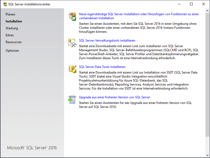Launch 'Upgrade aus einer früheren Version' link
This screenshot has height=158, width=210.
pyautogui.click(x=114, y=97)
